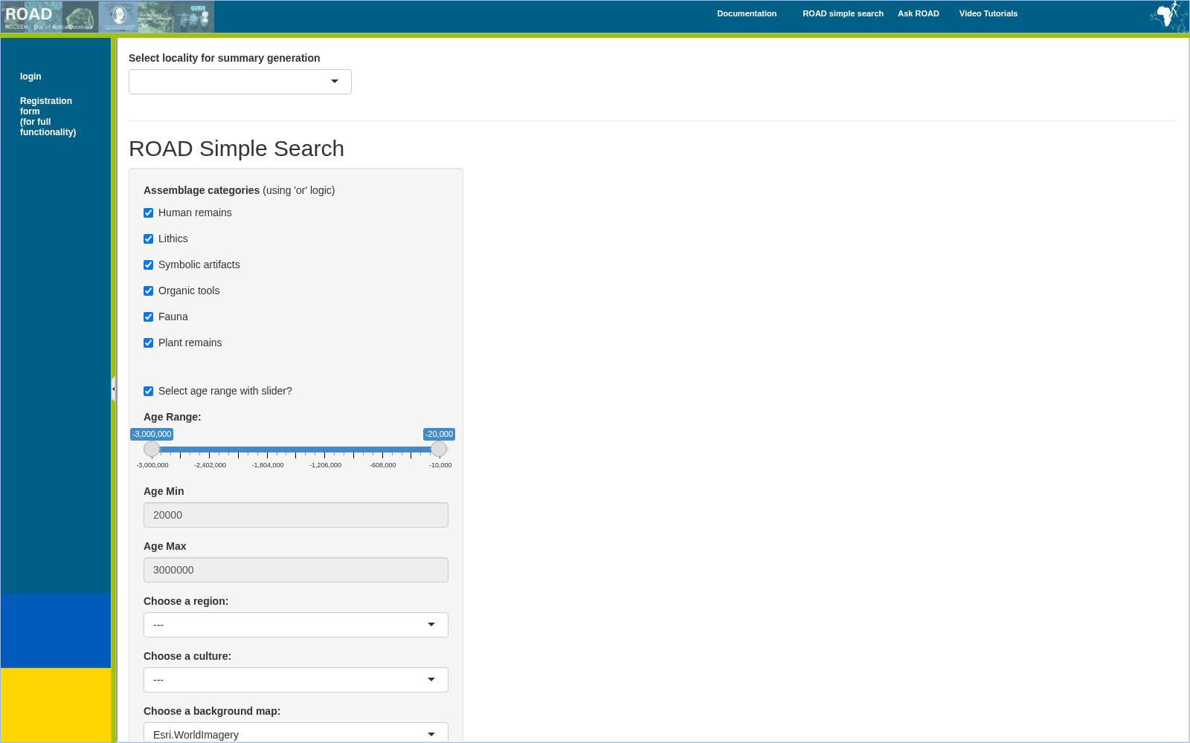This screenshot has width=1190, height=743.
Task: Uncheck the Organic tools checkbox
Action: tap(148, 291)
